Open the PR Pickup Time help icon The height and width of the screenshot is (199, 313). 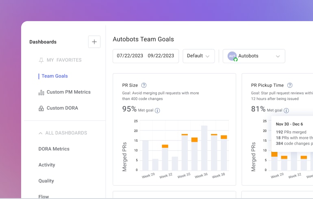tap(290, 85)
